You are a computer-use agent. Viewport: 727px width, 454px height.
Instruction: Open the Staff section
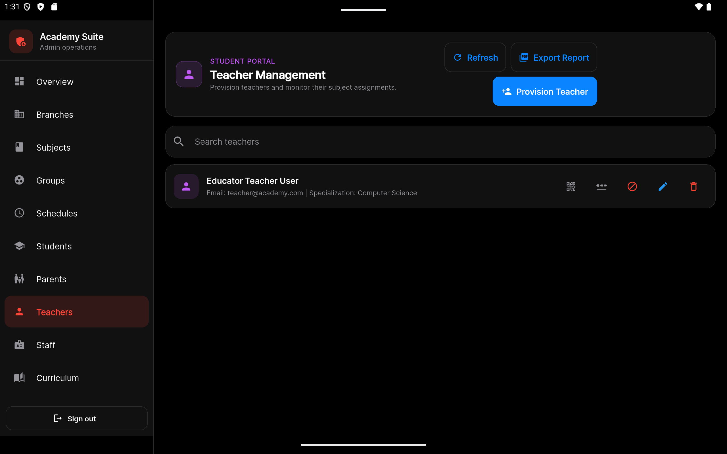point(77,345)
